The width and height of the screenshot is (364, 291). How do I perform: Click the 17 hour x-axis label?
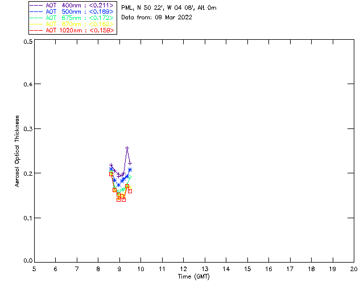tap(290, 269)
